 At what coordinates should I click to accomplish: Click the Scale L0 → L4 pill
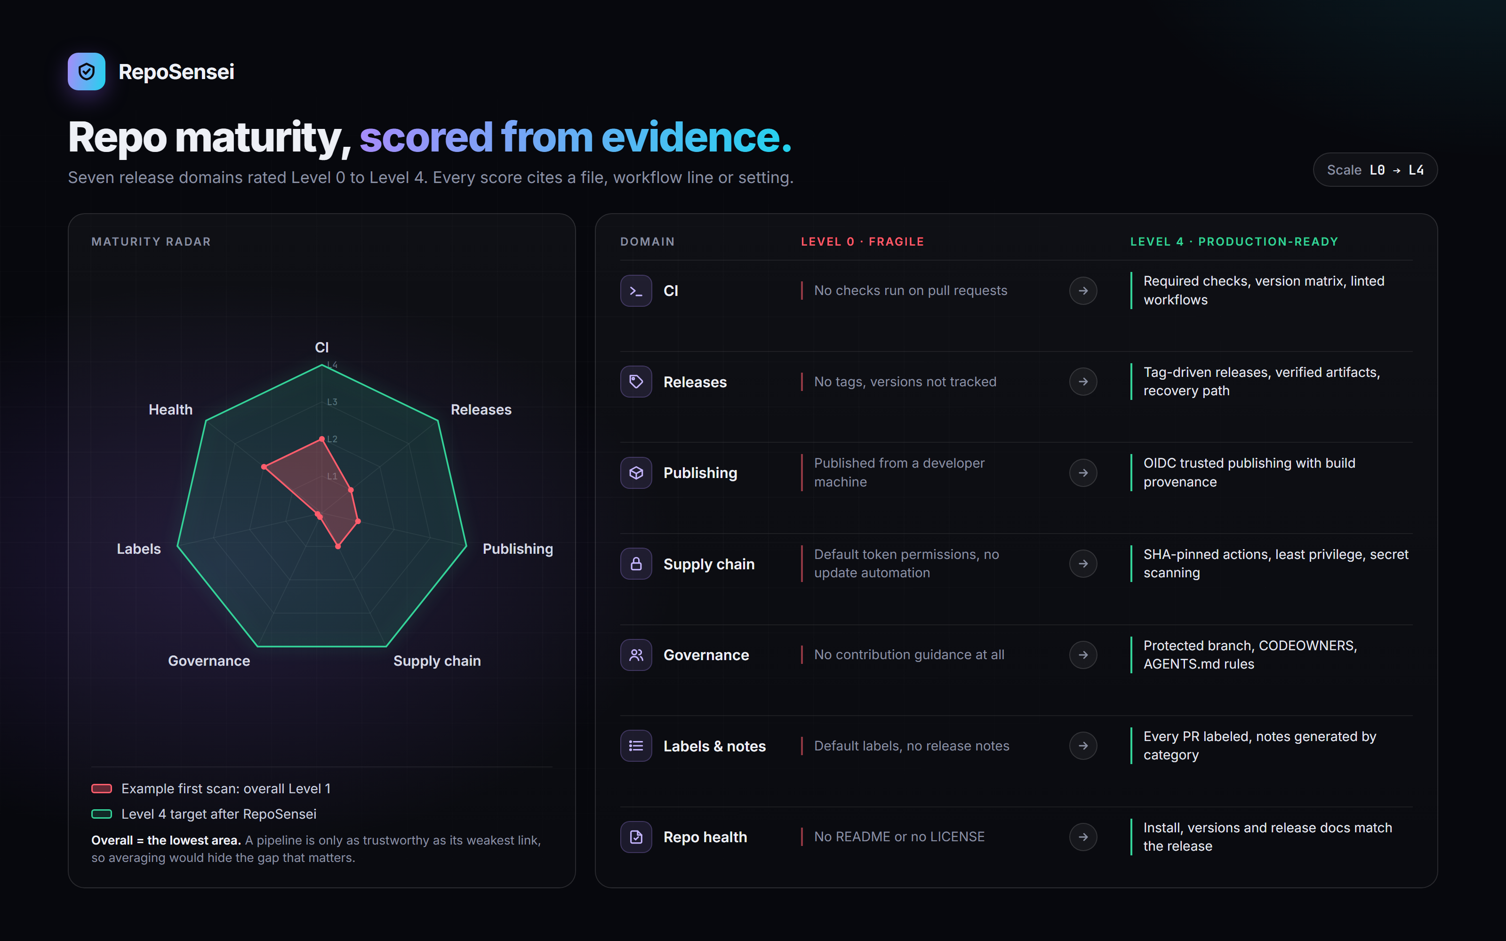point(1375,170)
